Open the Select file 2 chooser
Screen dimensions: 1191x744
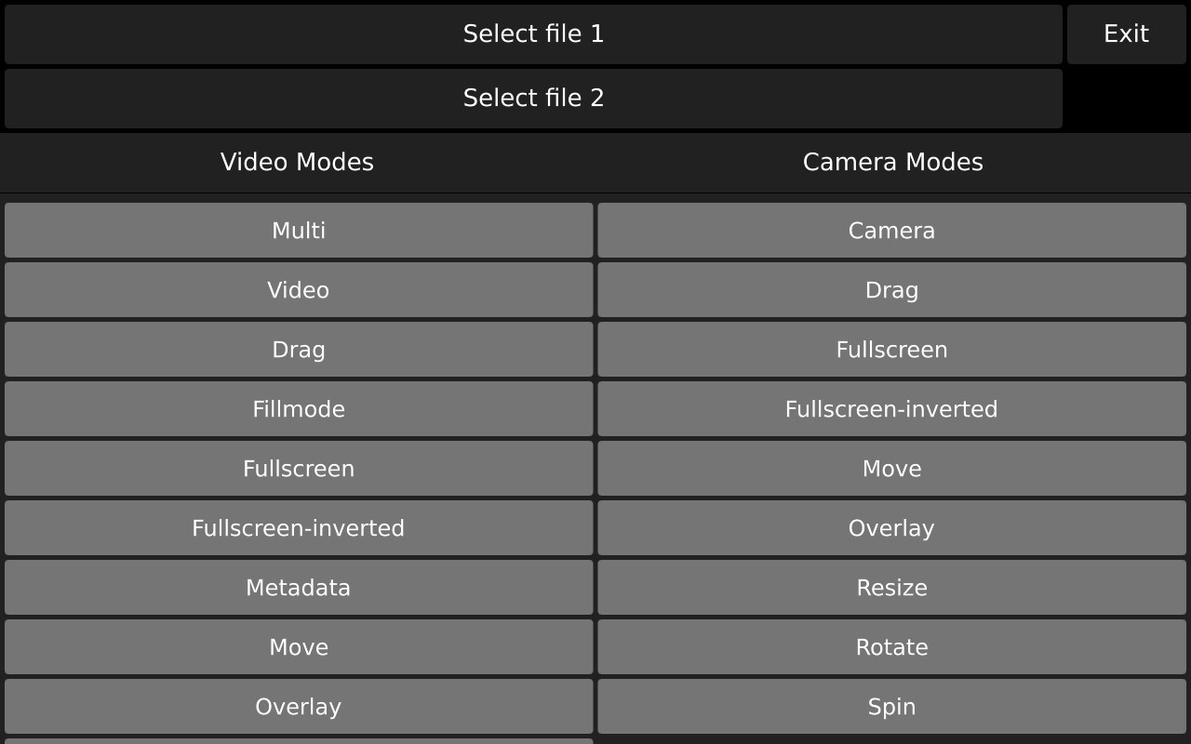533,99
